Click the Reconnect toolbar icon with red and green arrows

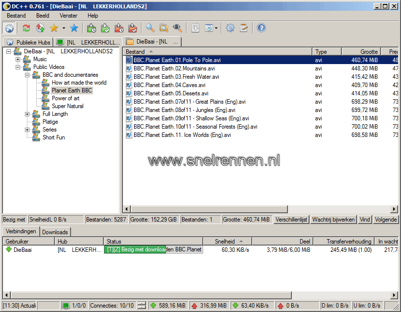[x=26, y=28]
